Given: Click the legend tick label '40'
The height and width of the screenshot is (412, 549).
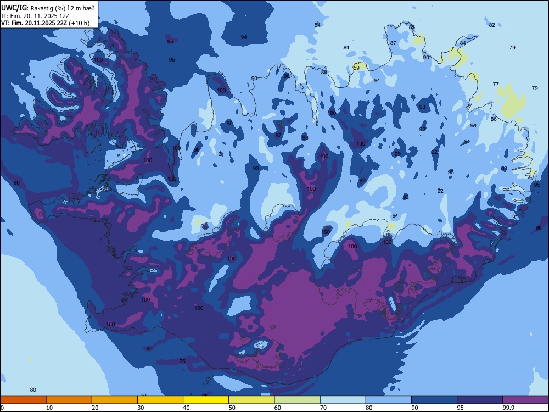Looking at the screenshot, I should [186, 408].
